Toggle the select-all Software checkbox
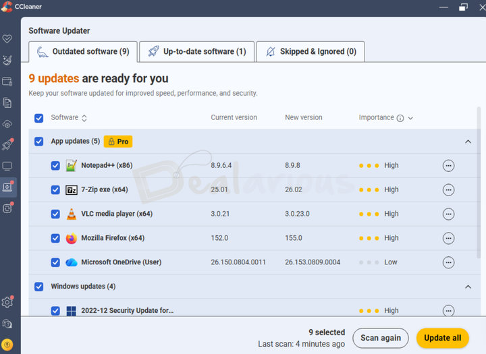 (38, 118)
